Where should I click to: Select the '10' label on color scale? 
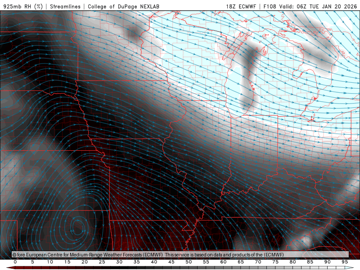click(x=50, y=262)
